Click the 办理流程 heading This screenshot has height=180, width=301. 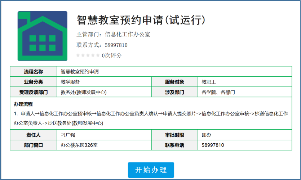[x=23, y=104]
